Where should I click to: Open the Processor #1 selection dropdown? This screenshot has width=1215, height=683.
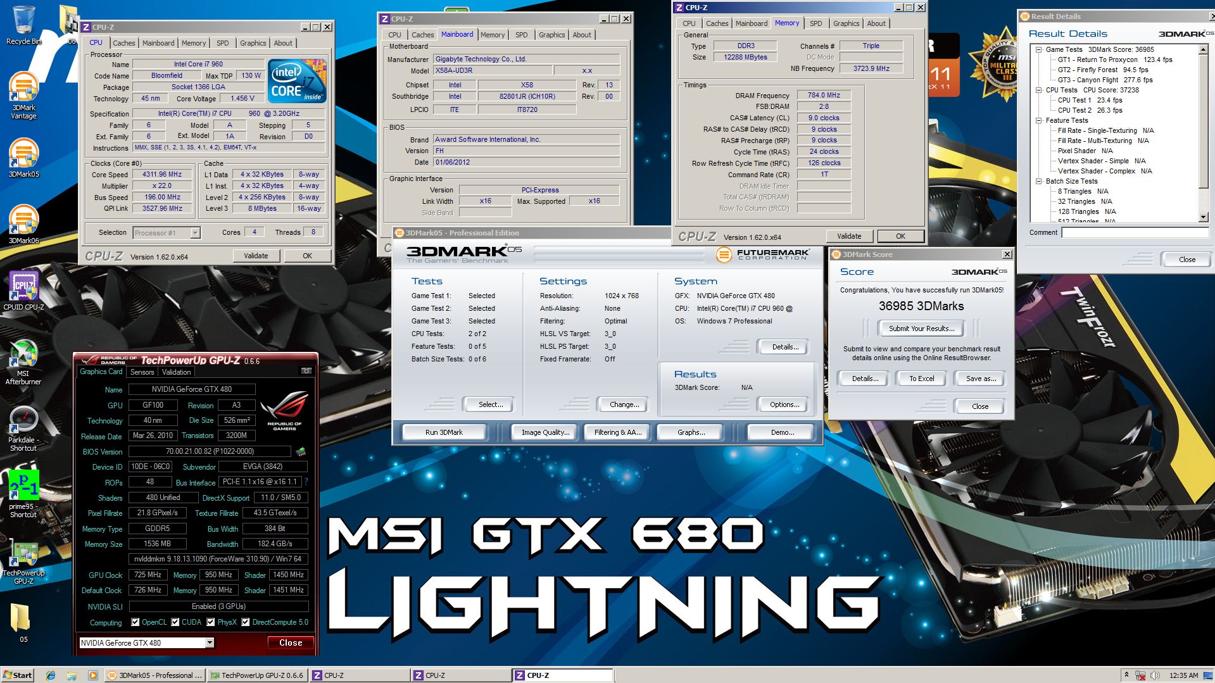195,233
